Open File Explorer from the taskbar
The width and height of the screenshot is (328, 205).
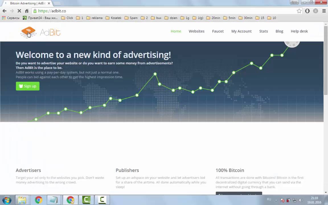coord(22,200)
